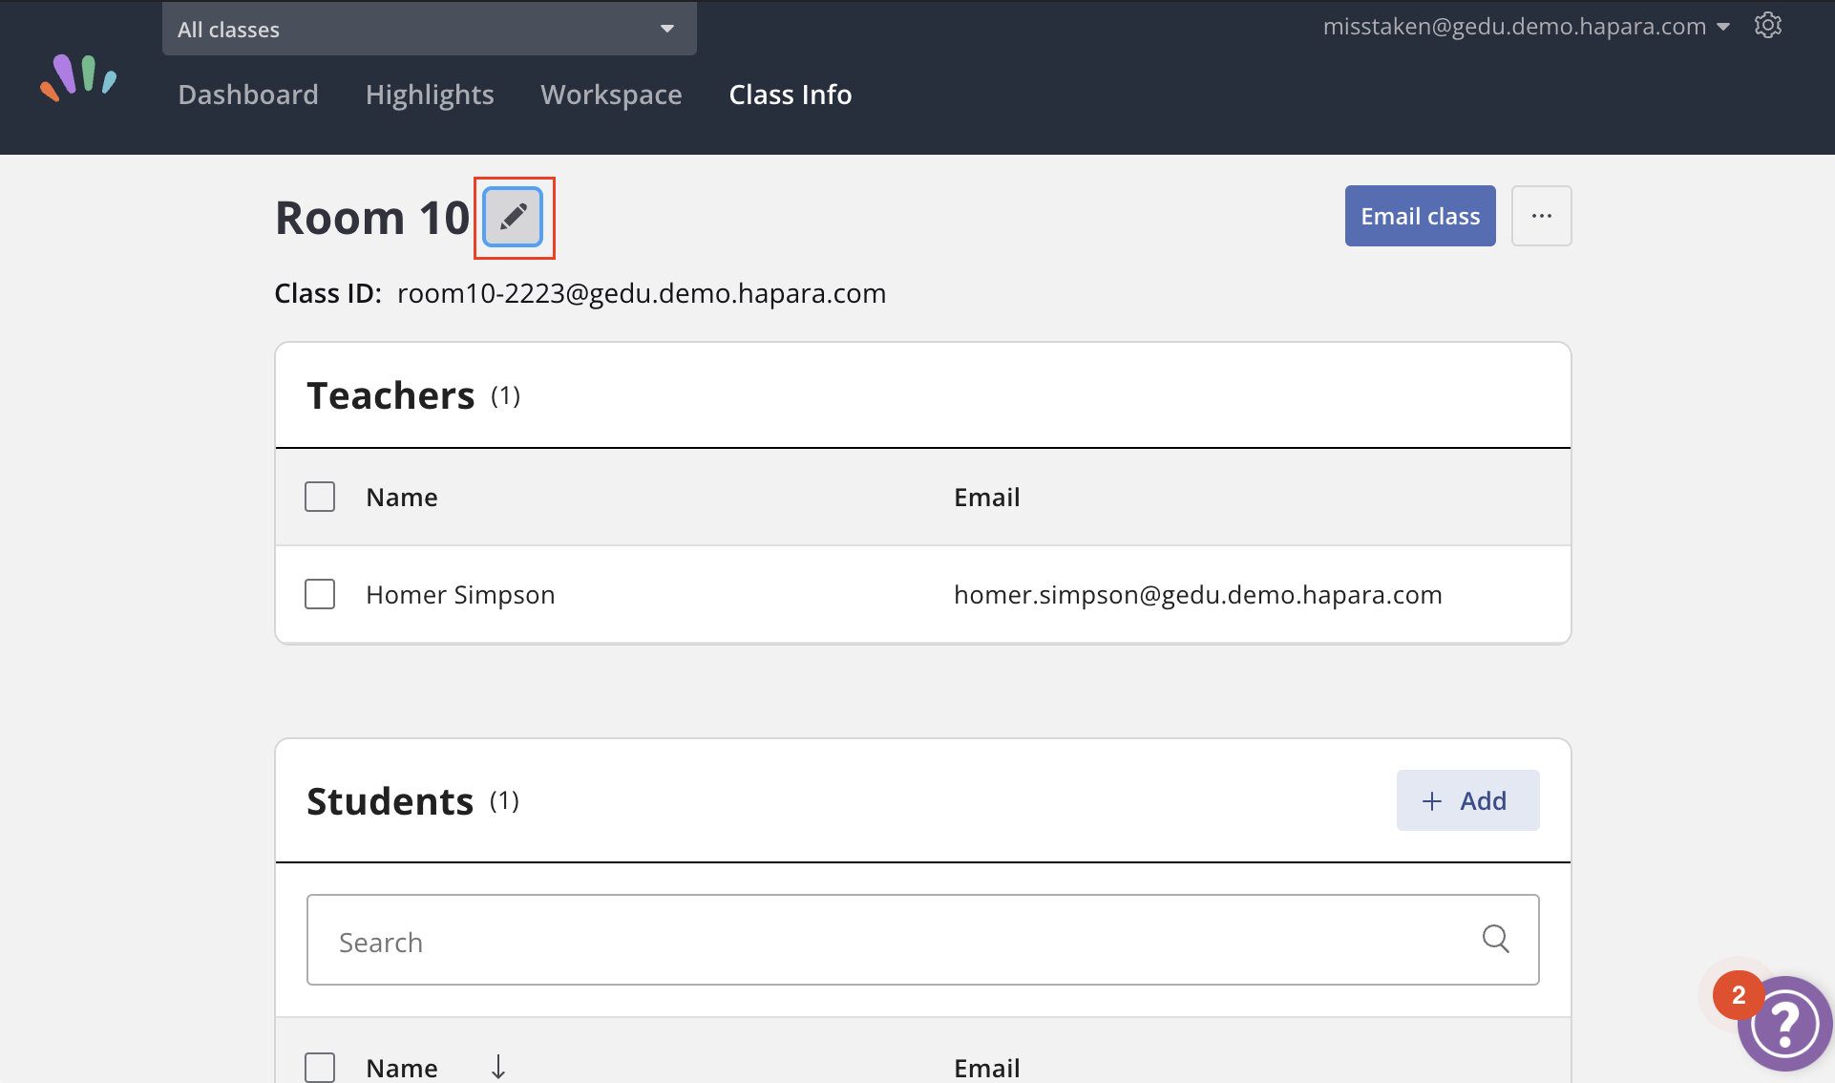Viewport: 1835px width, 1083px height.
Task: Switch to the Highlights tab
Action: pyautogui.click(x=430, y=95)
